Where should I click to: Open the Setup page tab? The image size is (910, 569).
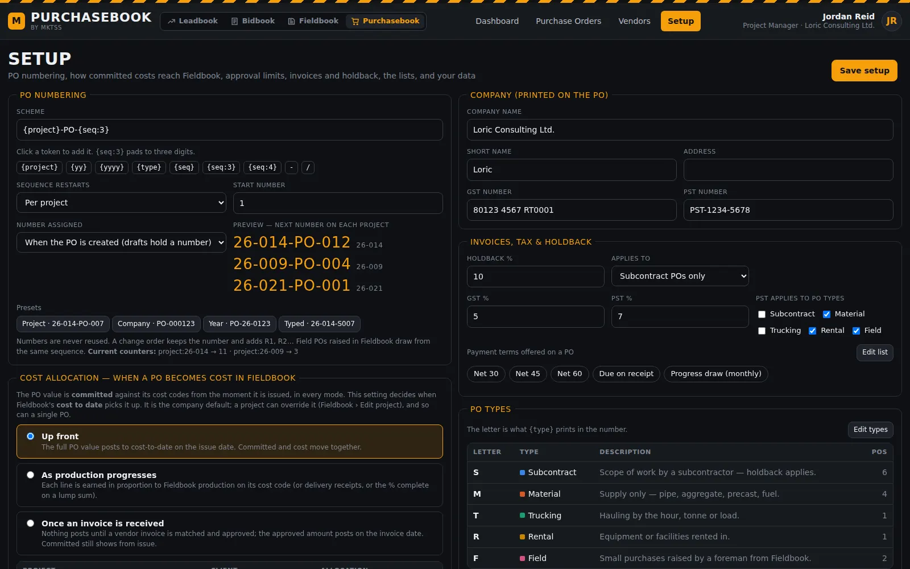tap(681, 21)
